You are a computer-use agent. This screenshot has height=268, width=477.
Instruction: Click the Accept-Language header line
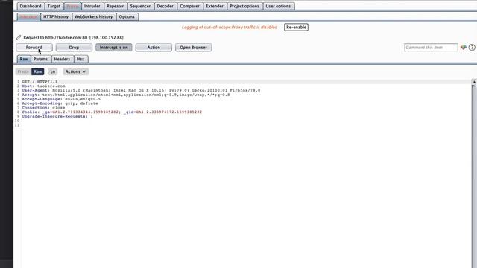61,99
